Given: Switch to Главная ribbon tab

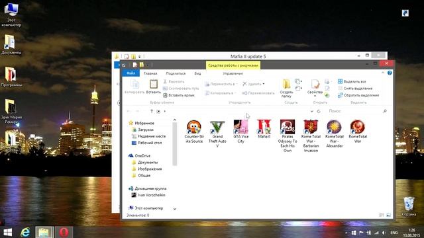Looking at the screenshot, I should coord(150,73).
